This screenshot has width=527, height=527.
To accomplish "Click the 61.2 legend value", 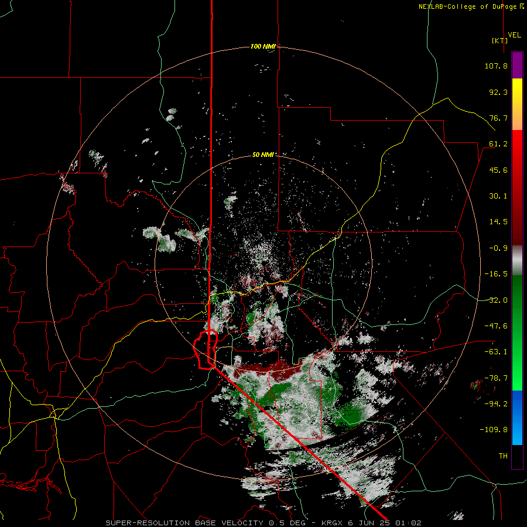I will [498, 144].
